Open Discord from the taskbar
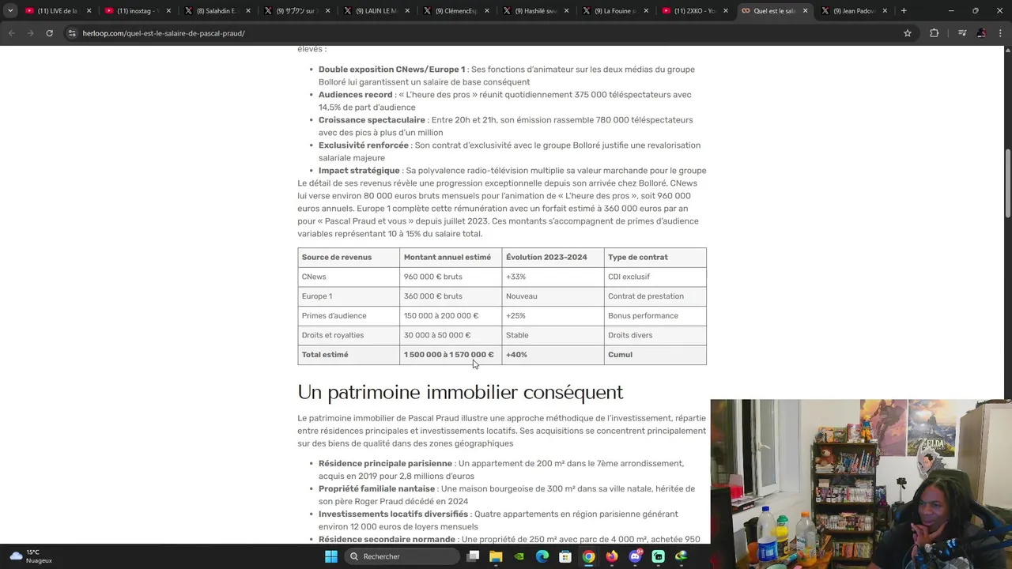The width and height of the screenshot is (1012, 569). pos(635,556)
